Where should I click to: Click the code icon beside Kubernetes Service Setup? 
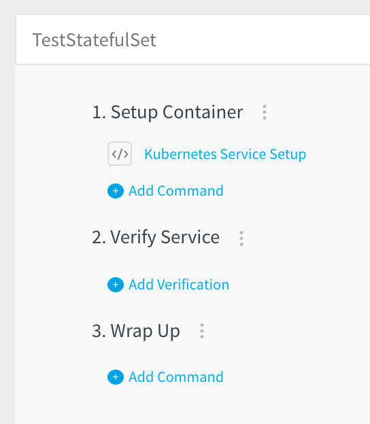(x=120, y=154)
